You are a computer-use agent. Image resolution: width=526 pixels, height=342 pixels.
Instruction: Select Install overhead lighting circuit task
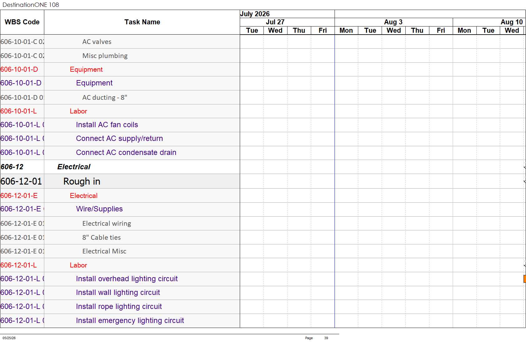click(127, 279)
